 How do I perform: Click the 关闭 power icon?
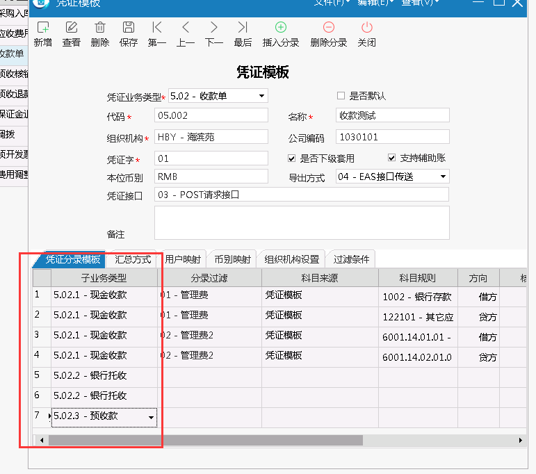click(367, 27)
